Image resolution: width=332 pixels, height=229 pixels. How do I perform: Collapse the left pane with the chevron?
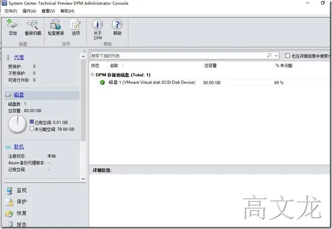click(x=84, y=51)
